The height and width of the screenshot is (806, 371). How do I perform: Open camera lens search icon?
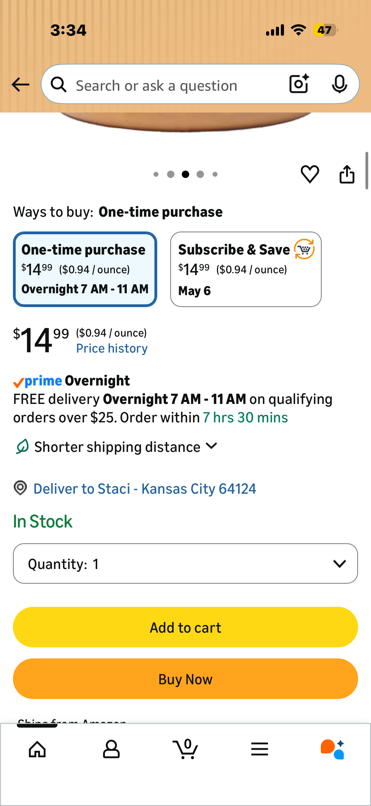pyautogui.click(x=299, y=84)
